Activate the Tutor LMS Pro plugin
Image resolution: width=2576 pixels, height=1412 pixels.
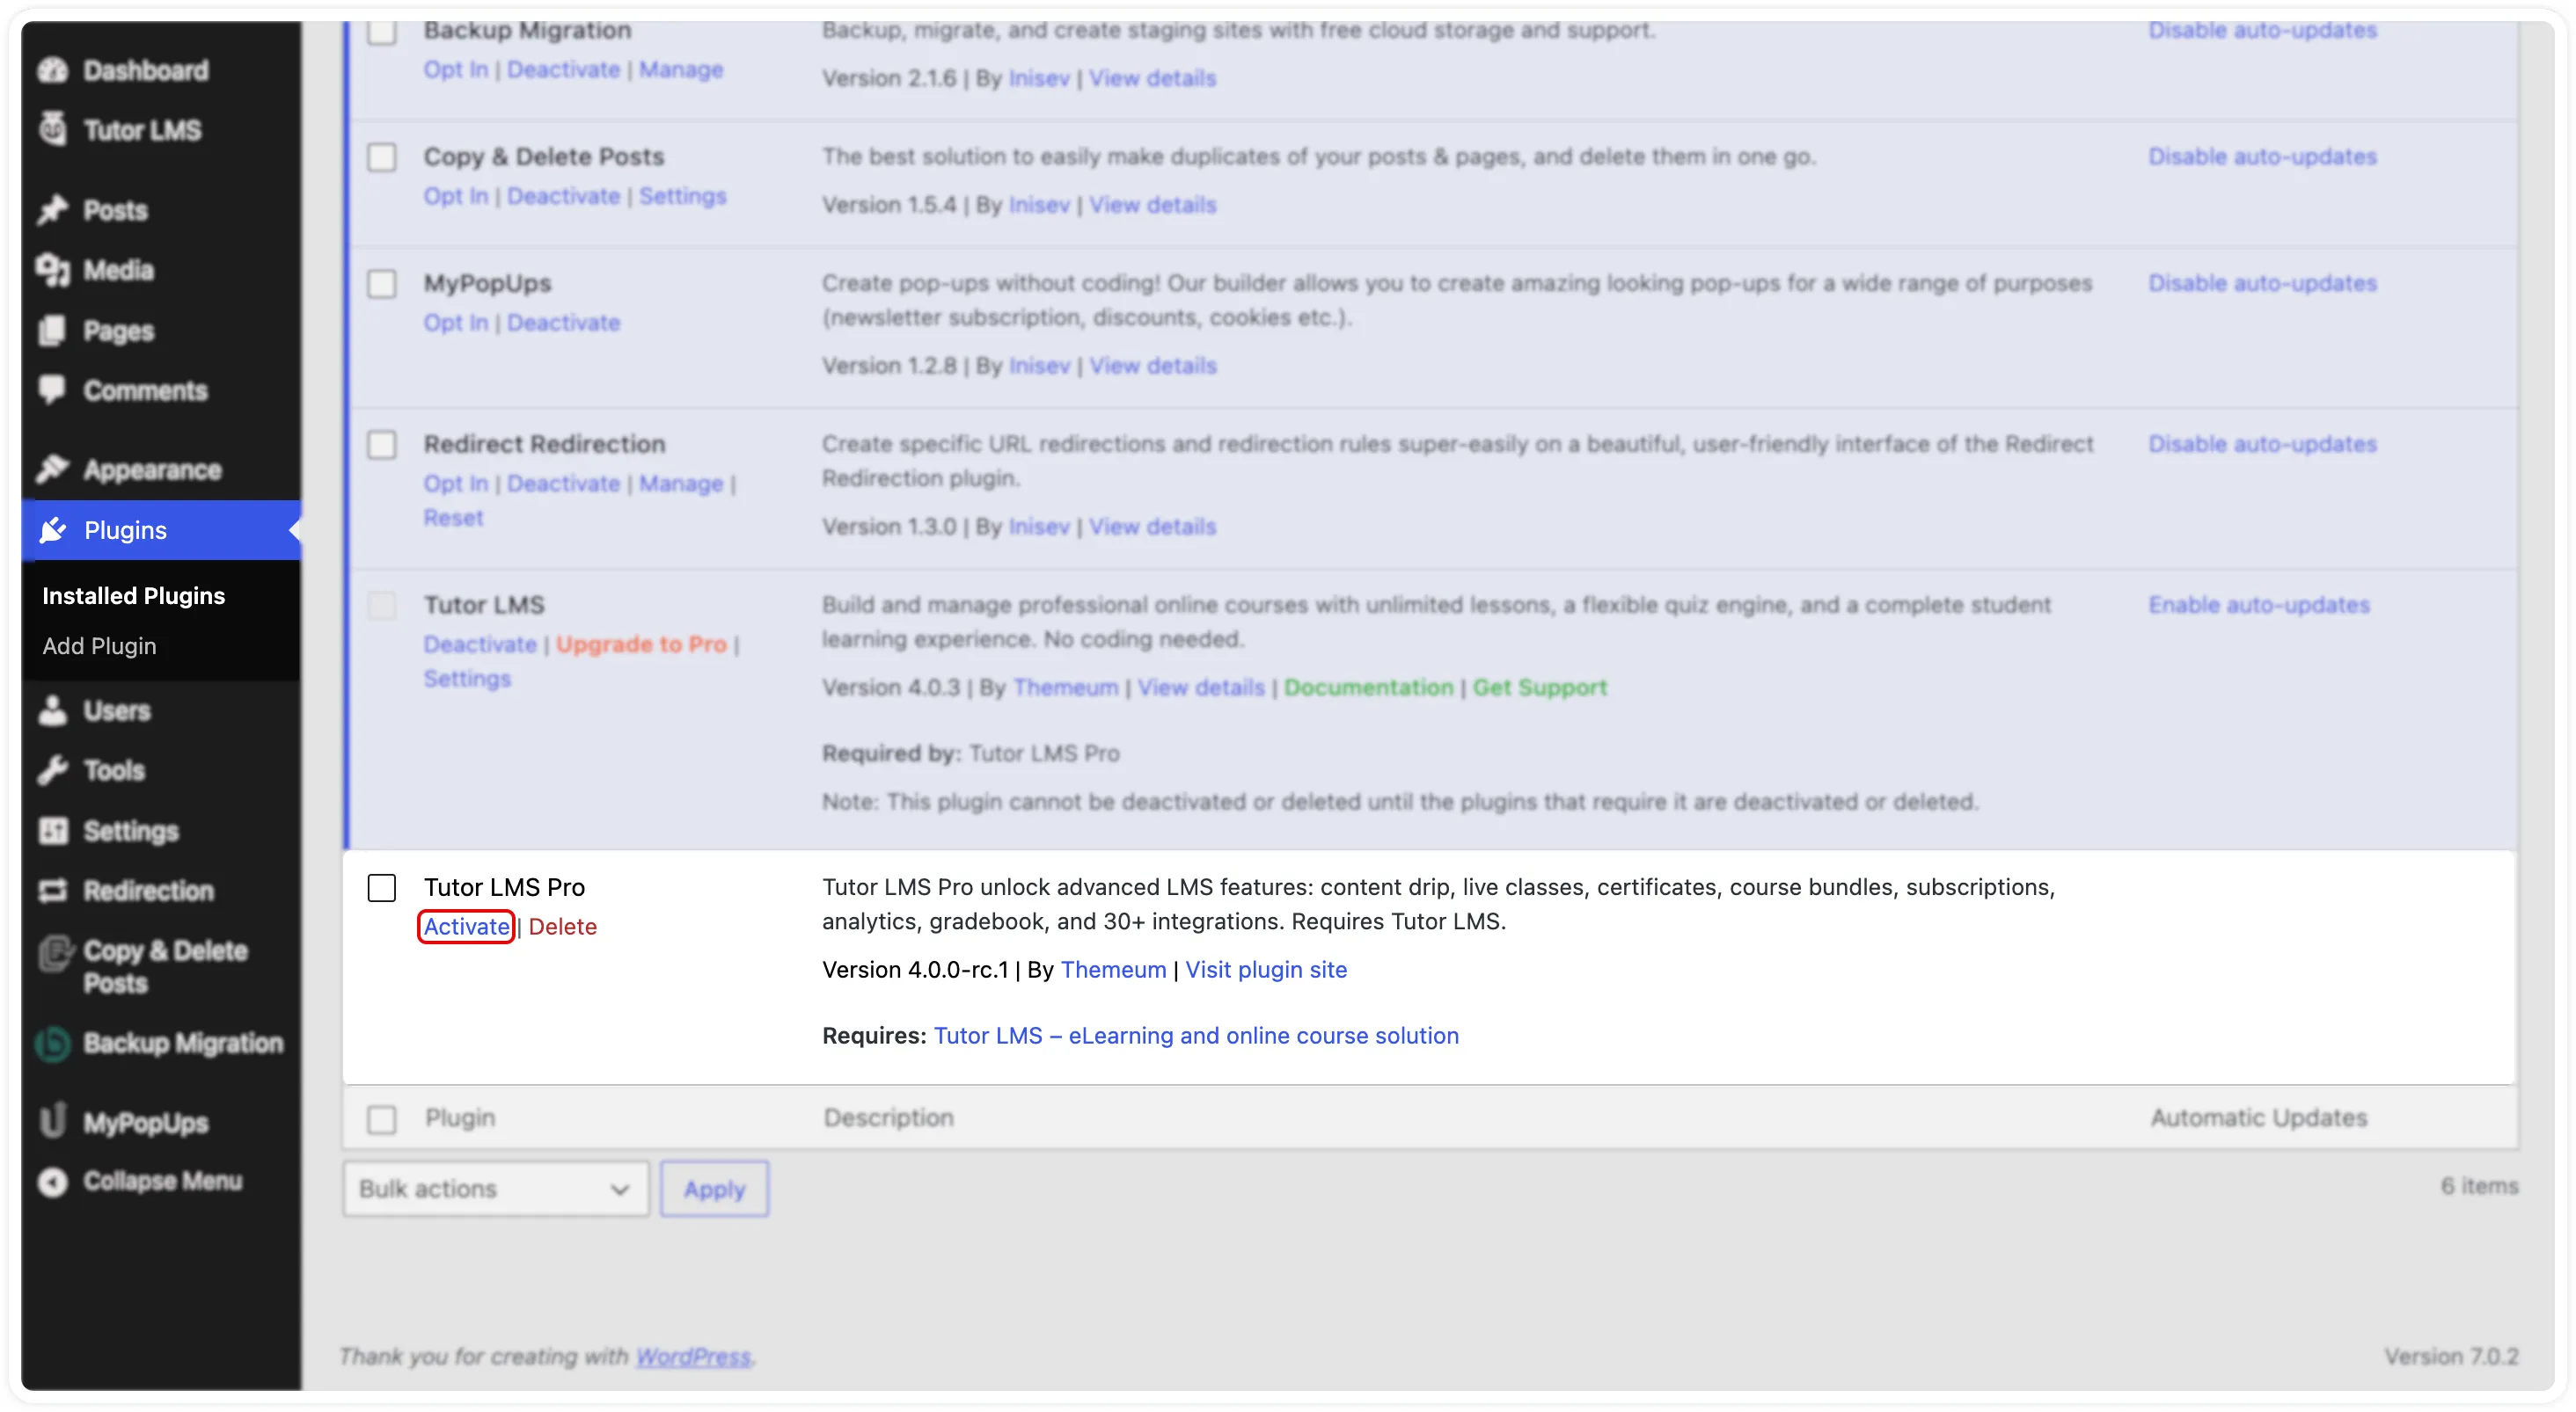coord(466,927)
